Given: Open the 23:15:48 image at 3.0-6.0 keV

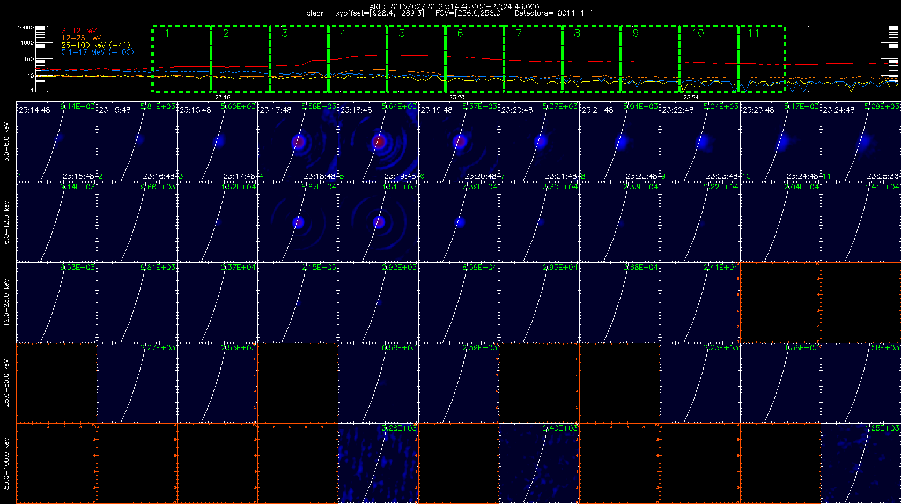Looking at the screenshot, I should click(137, 142).
